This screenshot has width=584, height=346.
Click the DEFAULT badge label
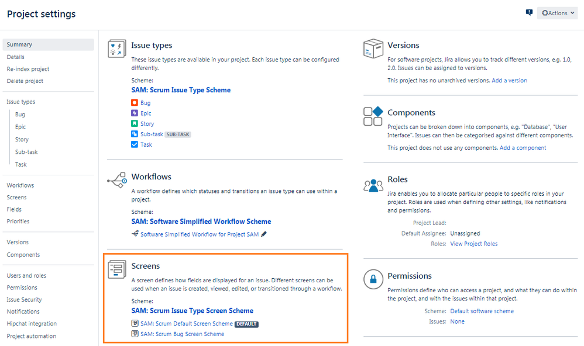[x=246, y=324]
